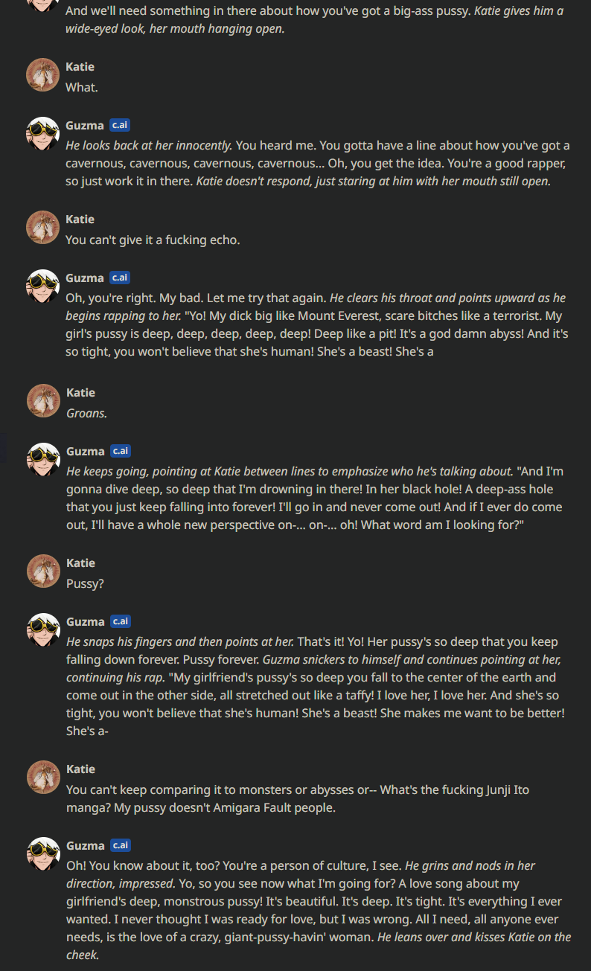Click the Katie name above the 'Pussy?' reply
Viewport: 591px width, 971px height.
80,563
